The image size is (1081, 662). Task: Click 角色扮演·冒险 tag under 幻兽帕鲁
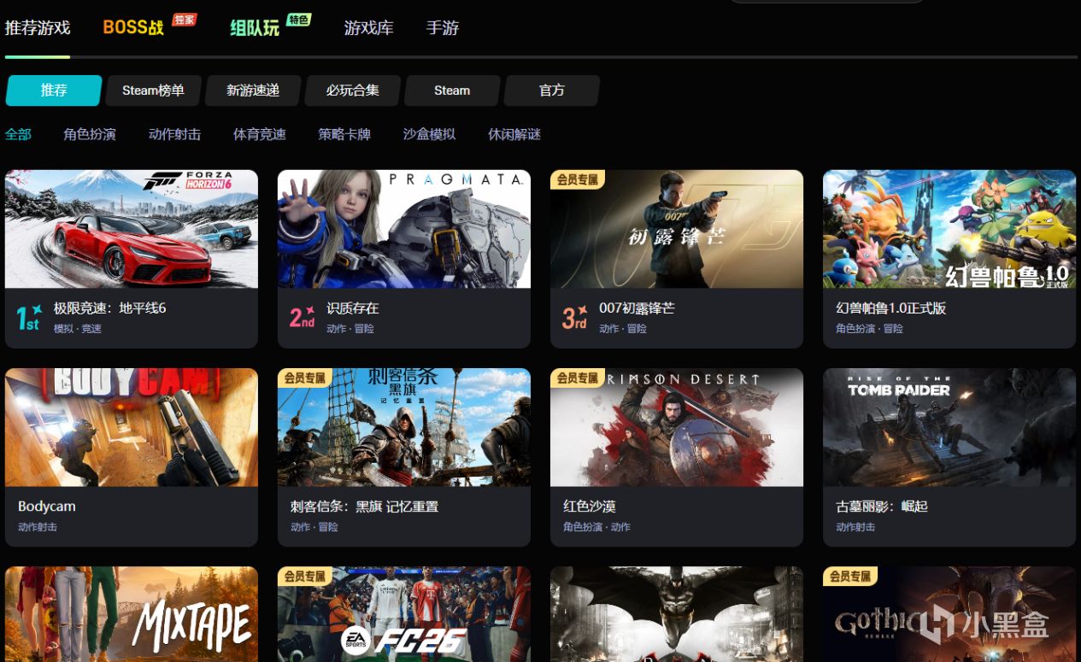point(869,329)
